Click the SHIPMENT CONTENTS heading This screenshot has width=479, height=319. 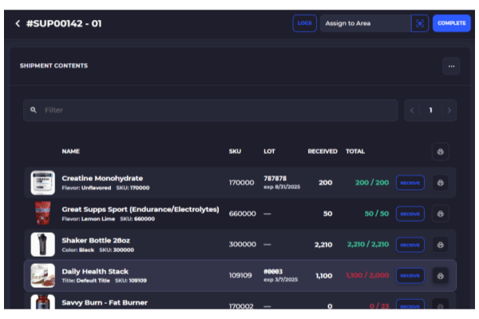click(x=53, y=65)
